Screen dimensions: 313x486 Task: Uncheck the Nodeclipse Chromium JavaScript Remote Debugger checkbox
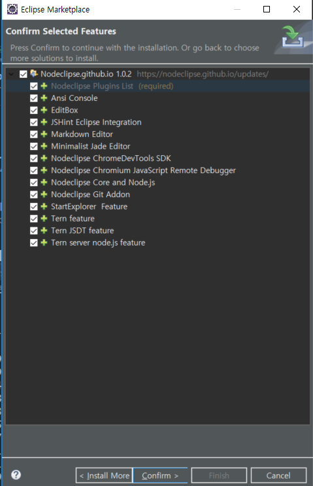point(34,171)
